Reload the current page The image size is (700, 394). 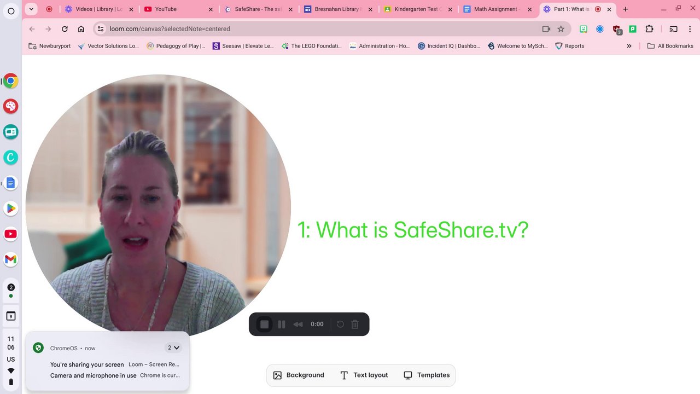tap(65, 29)
